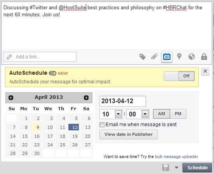Check Email me when message is sent
Viewport: 214px width, 174px height.
102,125
